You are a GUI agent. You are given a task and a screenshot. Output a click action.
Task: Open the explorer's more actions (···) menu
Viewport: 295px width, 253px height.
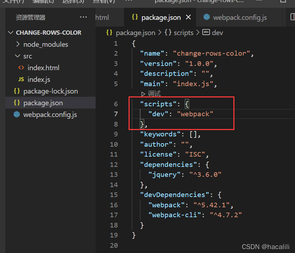pyautogui.click(x=84, y=17)
